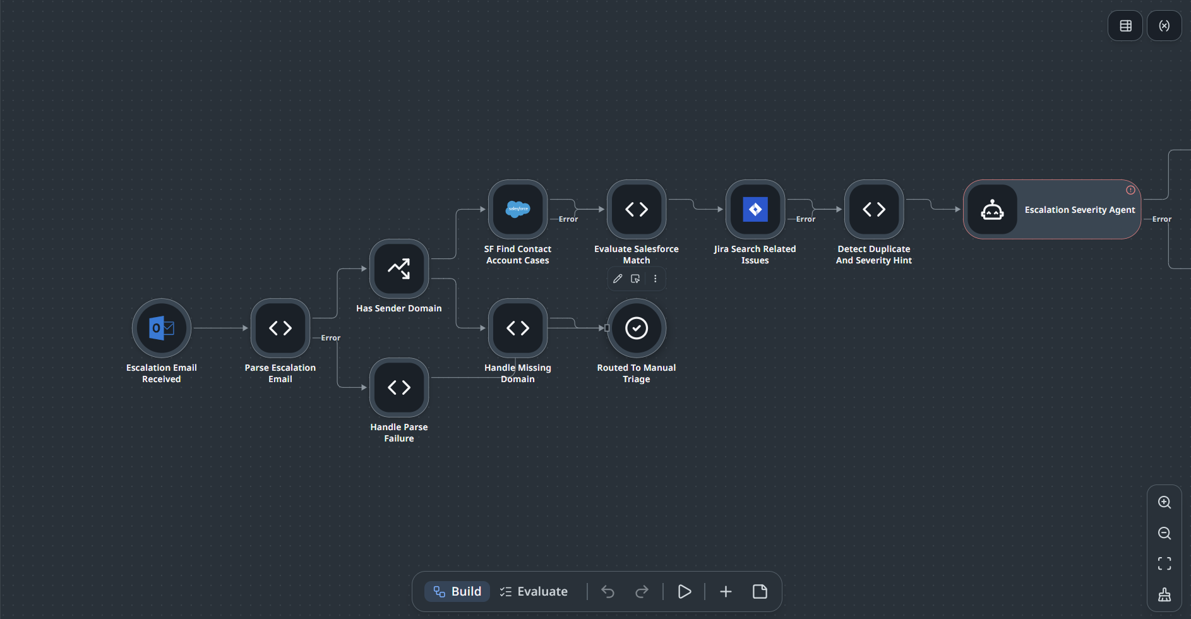Open the Has Sender Domain decision node
This screenshot has width=1191, height=619.
coord(399,268)
